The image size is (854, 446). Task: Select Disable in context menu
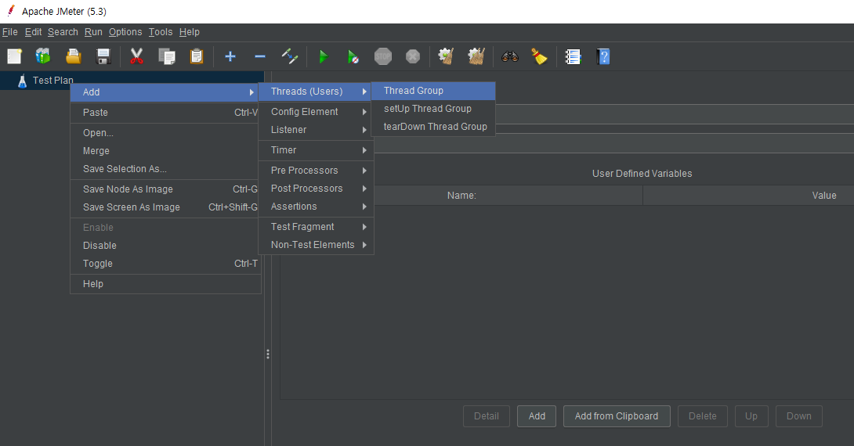click(x=165, y=246)
